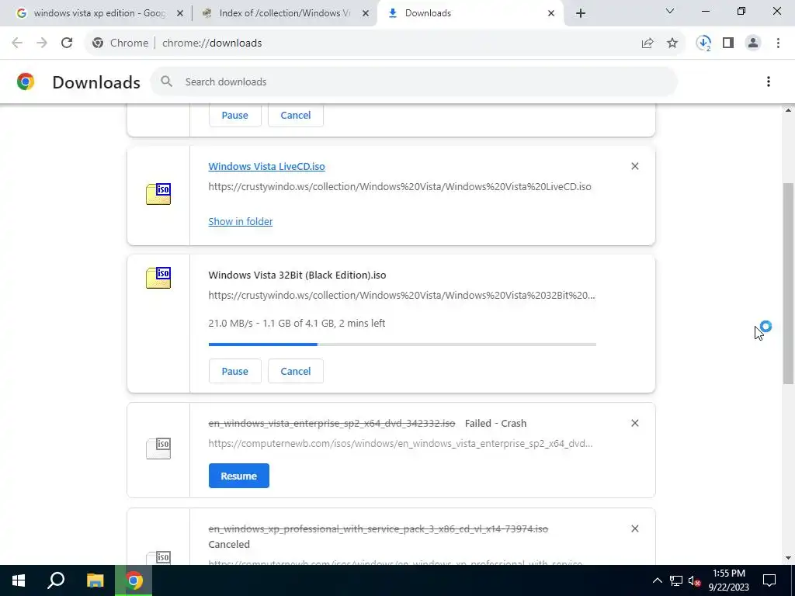The height and width of the screenshot is (596, 795).
Task: Remove Windows Vista LiveCD.iso from list
Action: 635,166
